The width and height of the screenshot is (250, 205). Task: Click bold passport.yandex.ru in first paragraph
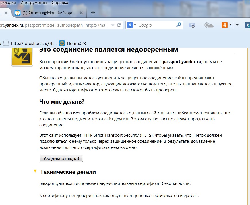coord(182,62)
